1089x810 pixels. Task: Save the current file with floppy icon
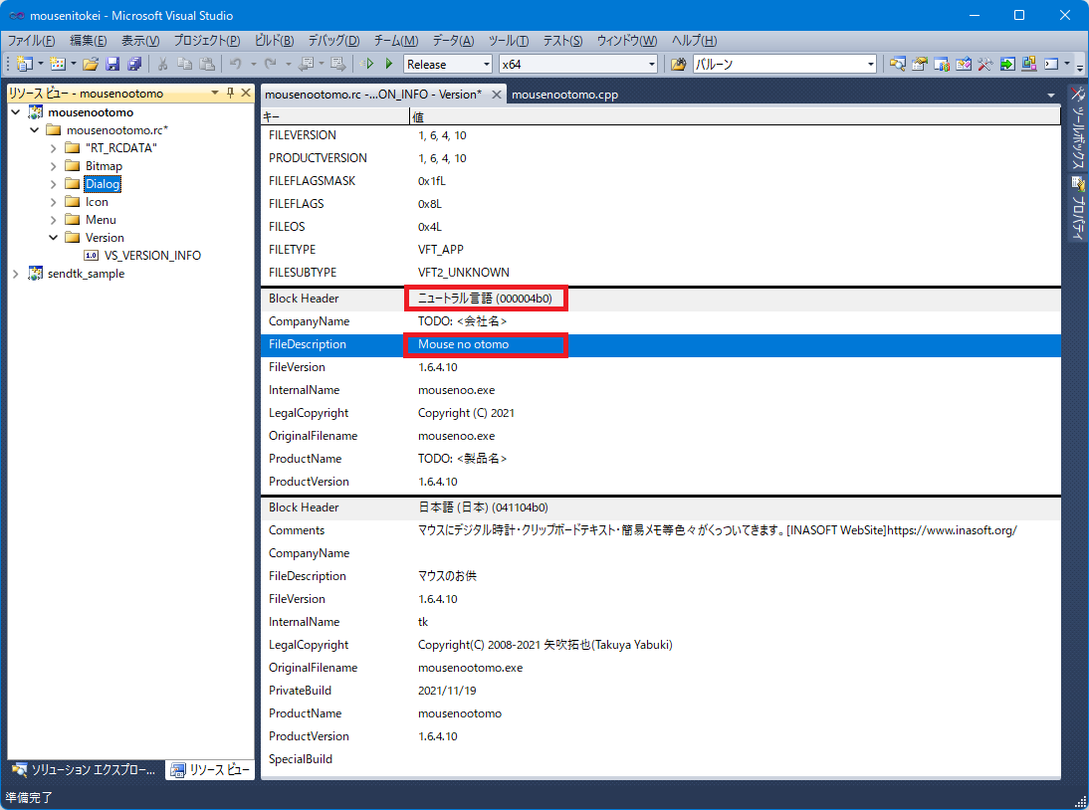112,64
